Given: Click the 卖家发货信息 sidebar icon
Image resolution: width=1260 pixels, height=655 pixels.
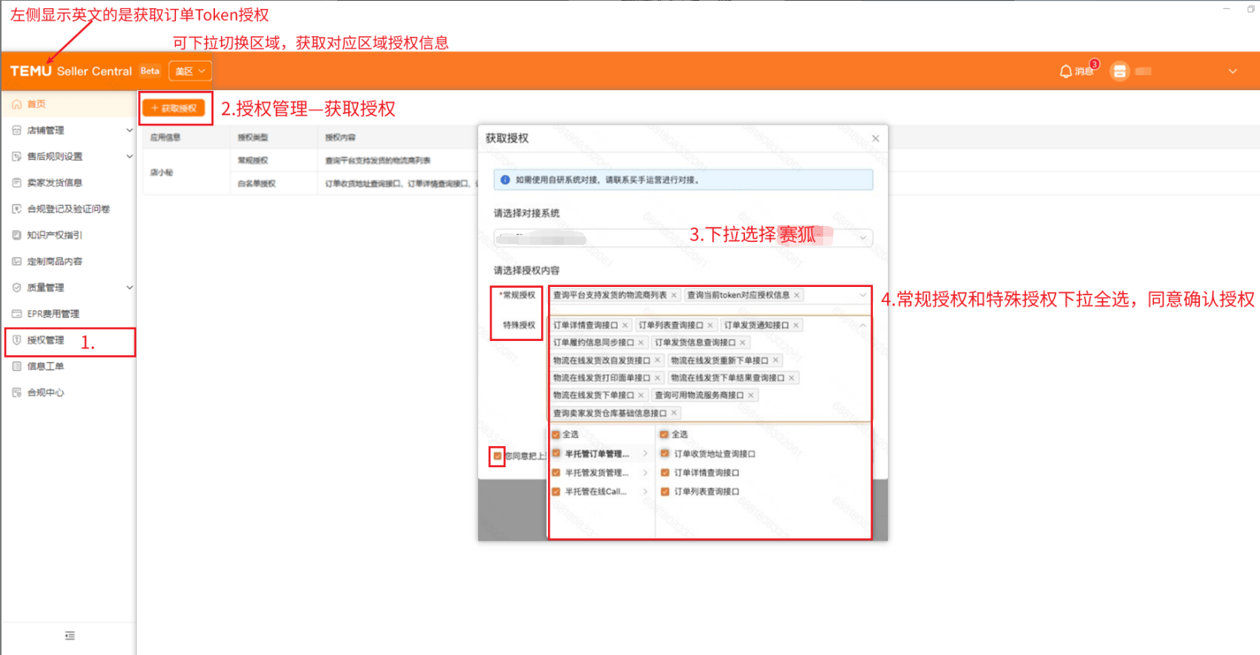Looking at the screenshot, I should 17,183.
